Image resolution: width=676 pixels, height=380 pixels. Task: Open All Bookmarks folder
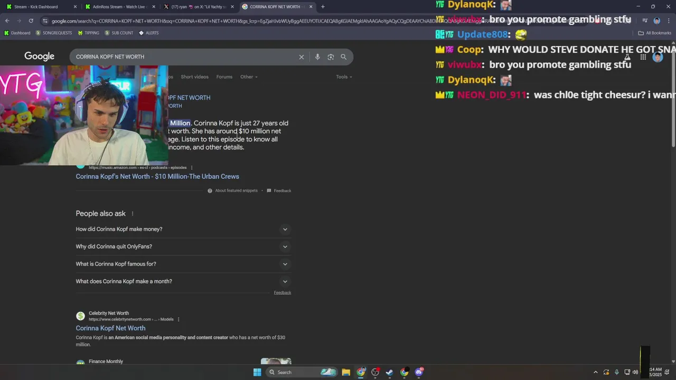655,33
